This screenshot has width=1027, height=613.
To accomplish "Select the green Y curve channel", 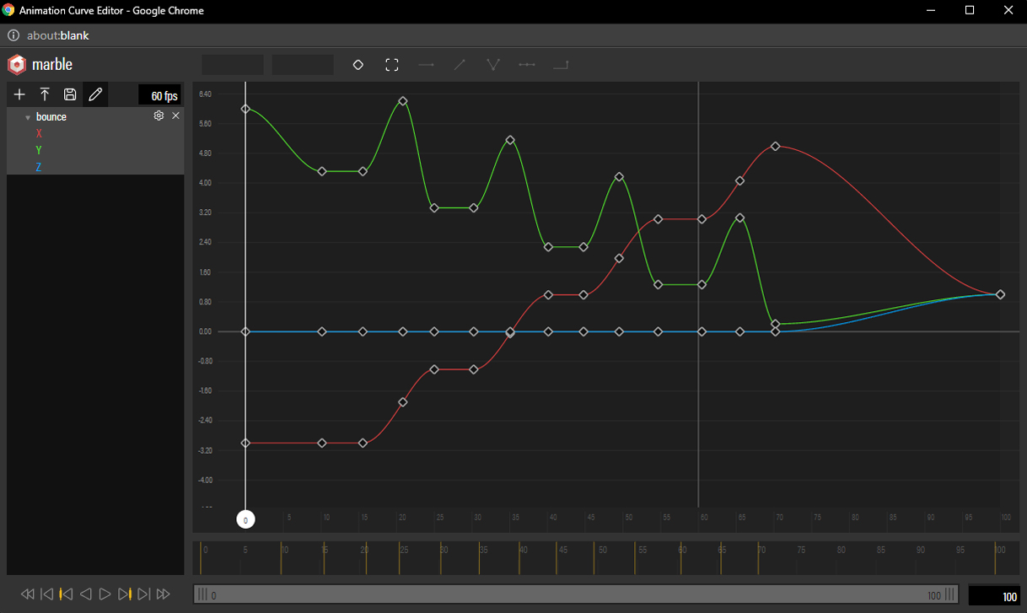I will click(39, 150).
